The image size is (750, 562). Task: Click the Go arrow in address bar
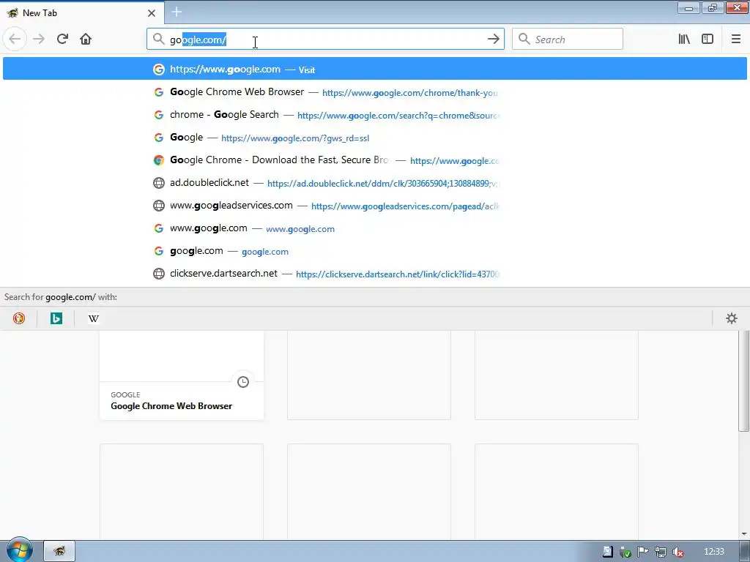point(493,40)
